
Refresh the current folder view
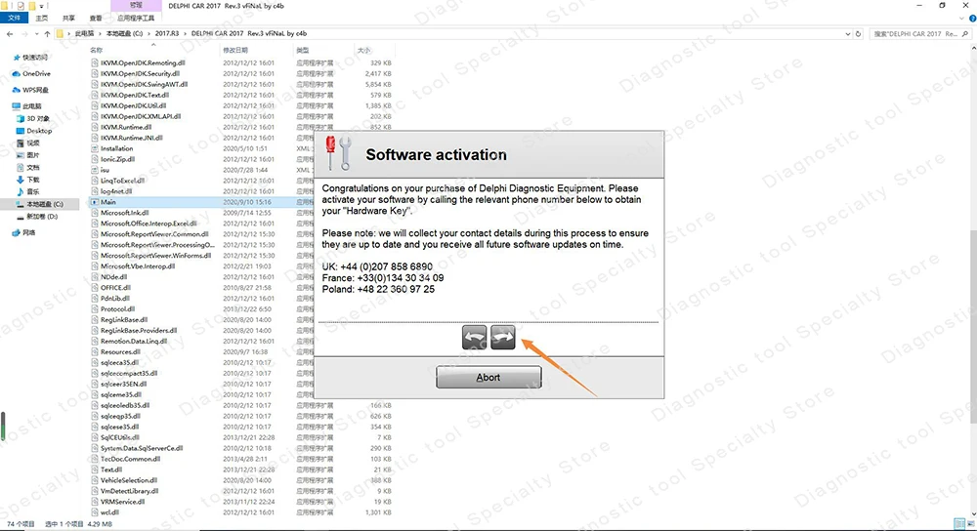click(858, 34)
